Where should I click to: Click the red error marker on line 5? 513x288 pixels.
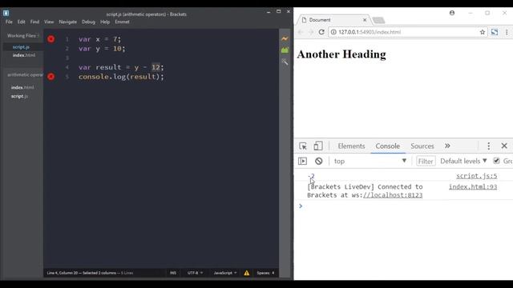coord(51,77)
